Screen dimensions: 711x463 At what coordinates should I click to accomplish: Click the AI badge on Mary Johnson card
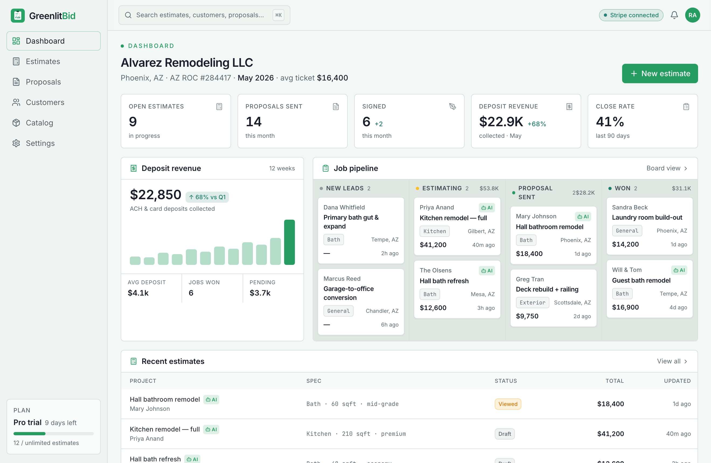[x=583, y=217]
